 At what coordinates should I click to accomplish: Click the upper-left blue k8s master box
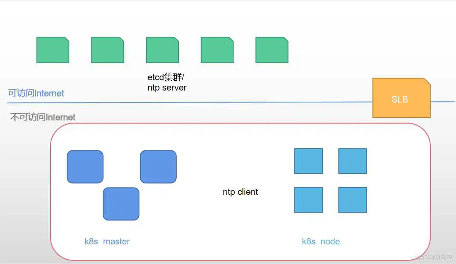pos(85,167)
